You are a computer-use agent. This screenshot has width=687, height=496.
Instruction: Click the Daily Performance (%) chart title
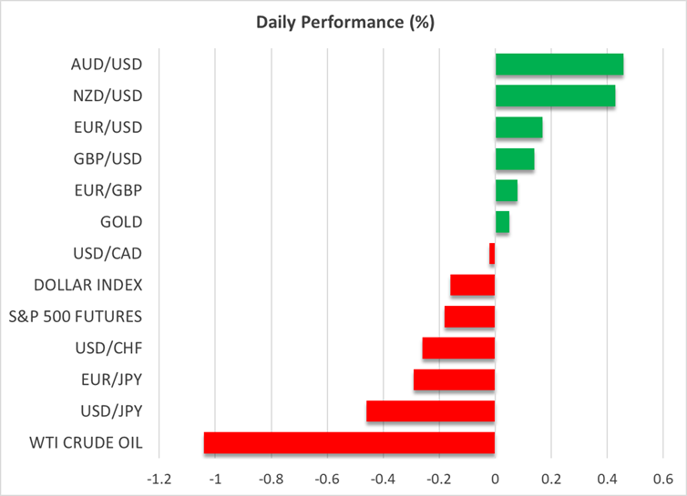[343, 22]
